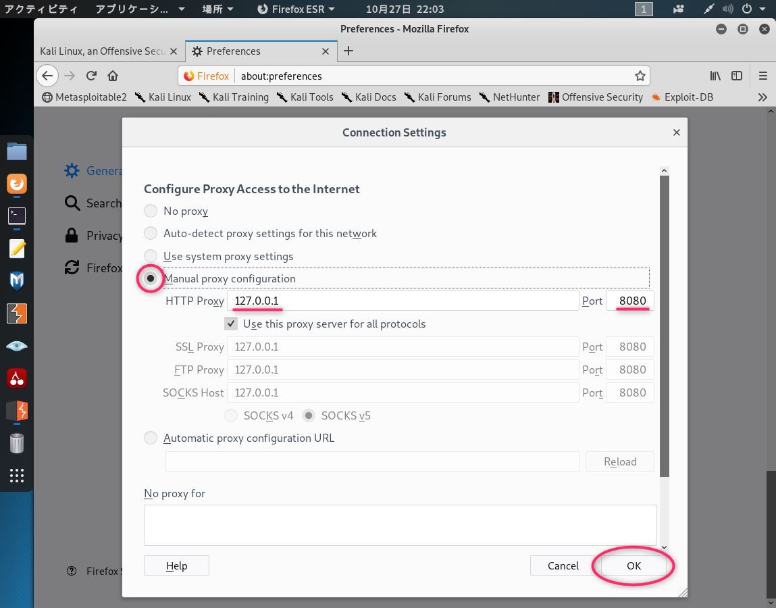The width and height of the screenshot is (776, 608).
Task: Select SOCKS v5 radio
Action: coord(309,415)
